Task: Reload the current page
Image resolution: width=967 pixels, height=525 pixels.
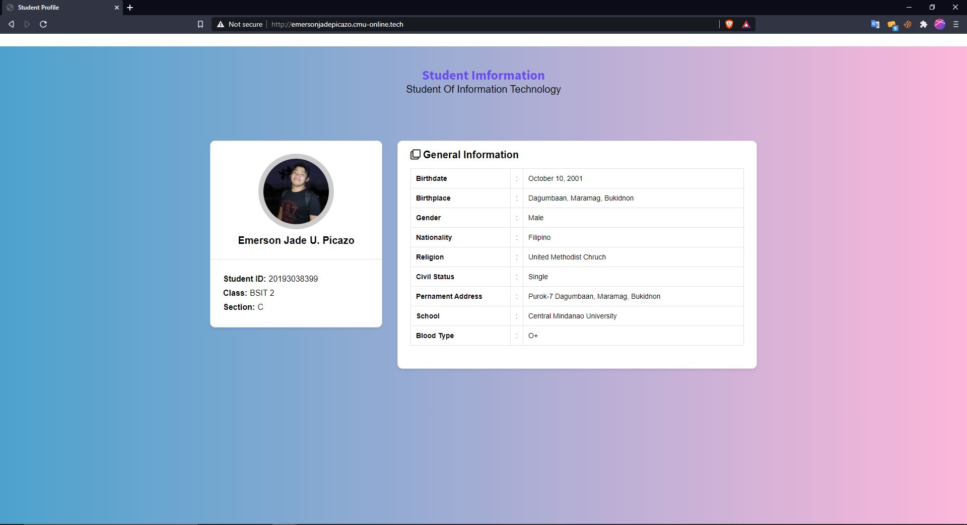Action: click(43, 24)
